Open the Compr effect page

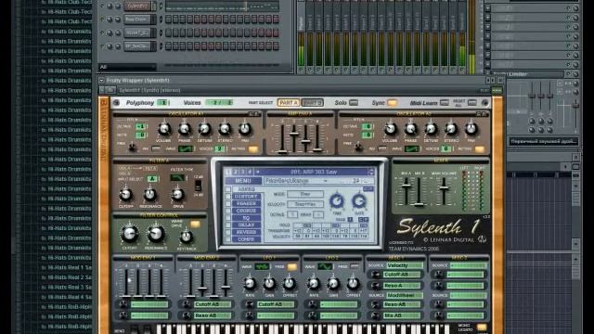(x=246, y=239)
